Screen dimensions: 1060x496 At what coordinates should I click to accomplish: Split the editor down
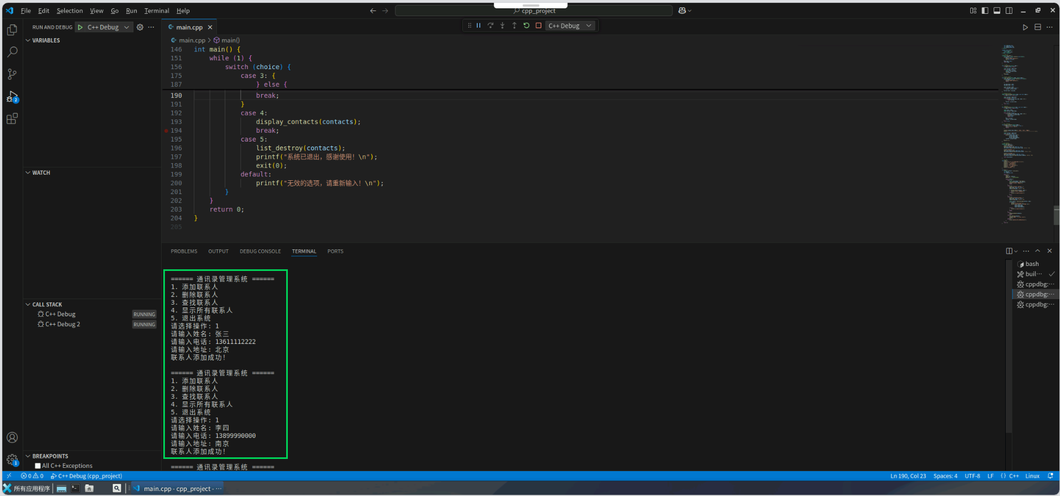(1038, 27)
